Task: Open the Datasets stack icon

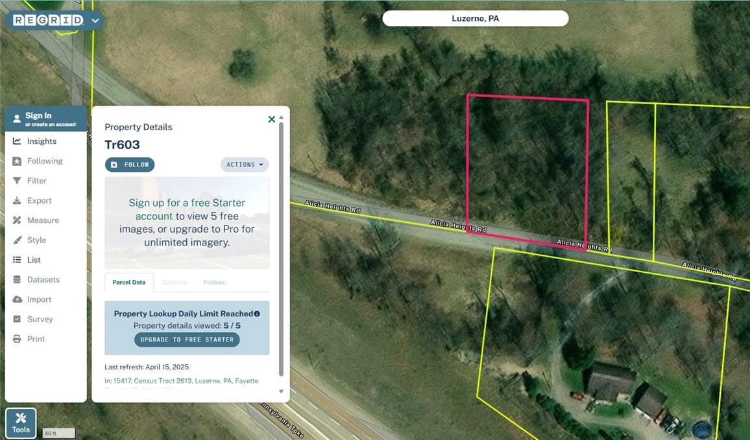Action: click(17, 279)
